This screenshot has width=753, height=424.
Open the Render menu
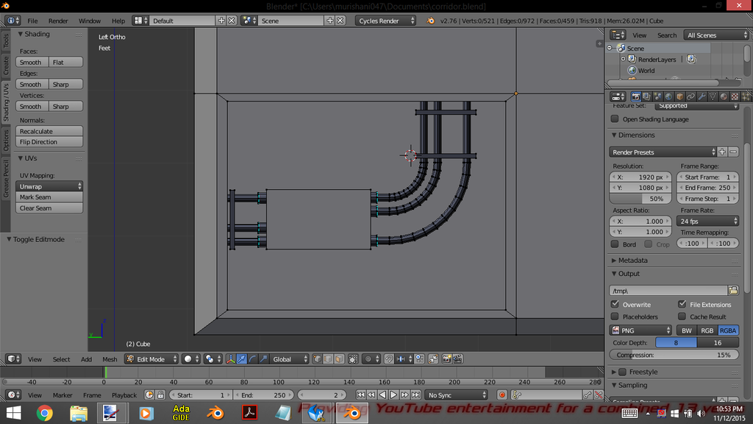pyautogui.click(x=58, y=21)
